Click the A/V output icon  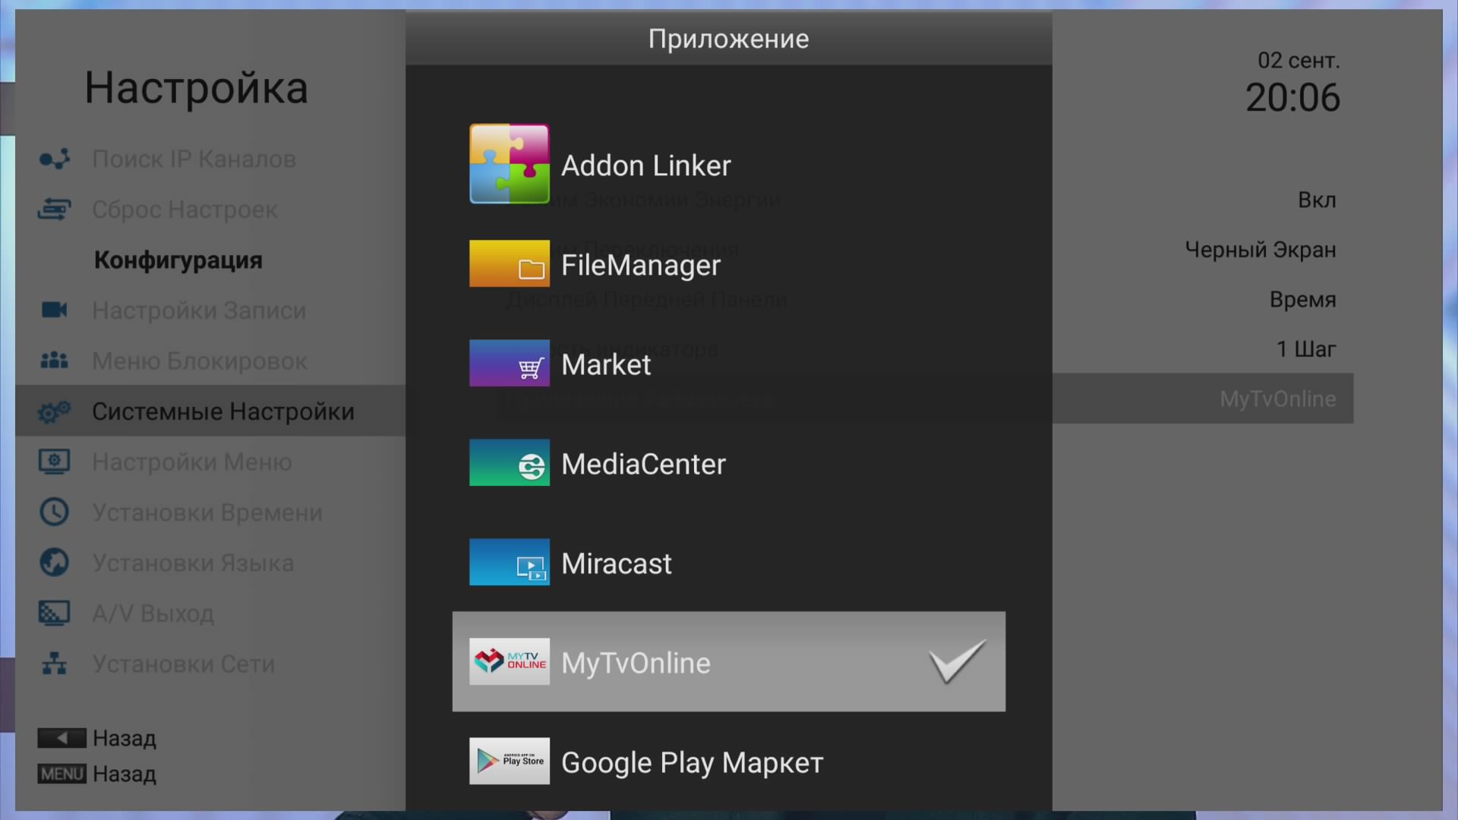54,613
